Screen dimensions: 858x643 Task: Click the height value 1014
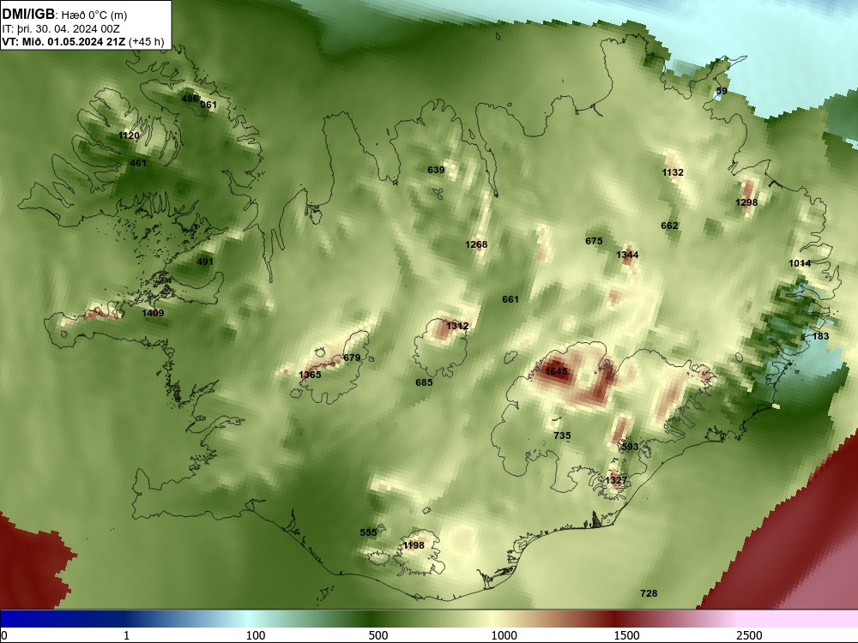pos(800,263)
